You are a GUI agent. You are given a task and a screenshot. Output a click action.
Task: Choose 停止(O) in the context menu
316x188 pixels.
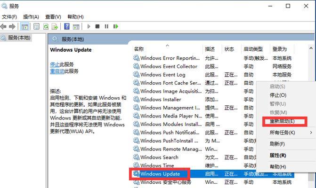(x=278, y=95)
